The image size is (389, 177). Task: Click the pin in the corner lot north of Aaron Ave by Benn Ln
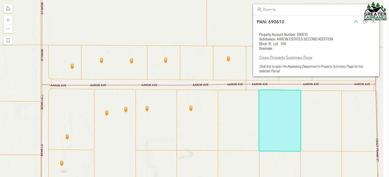point(72,66)
